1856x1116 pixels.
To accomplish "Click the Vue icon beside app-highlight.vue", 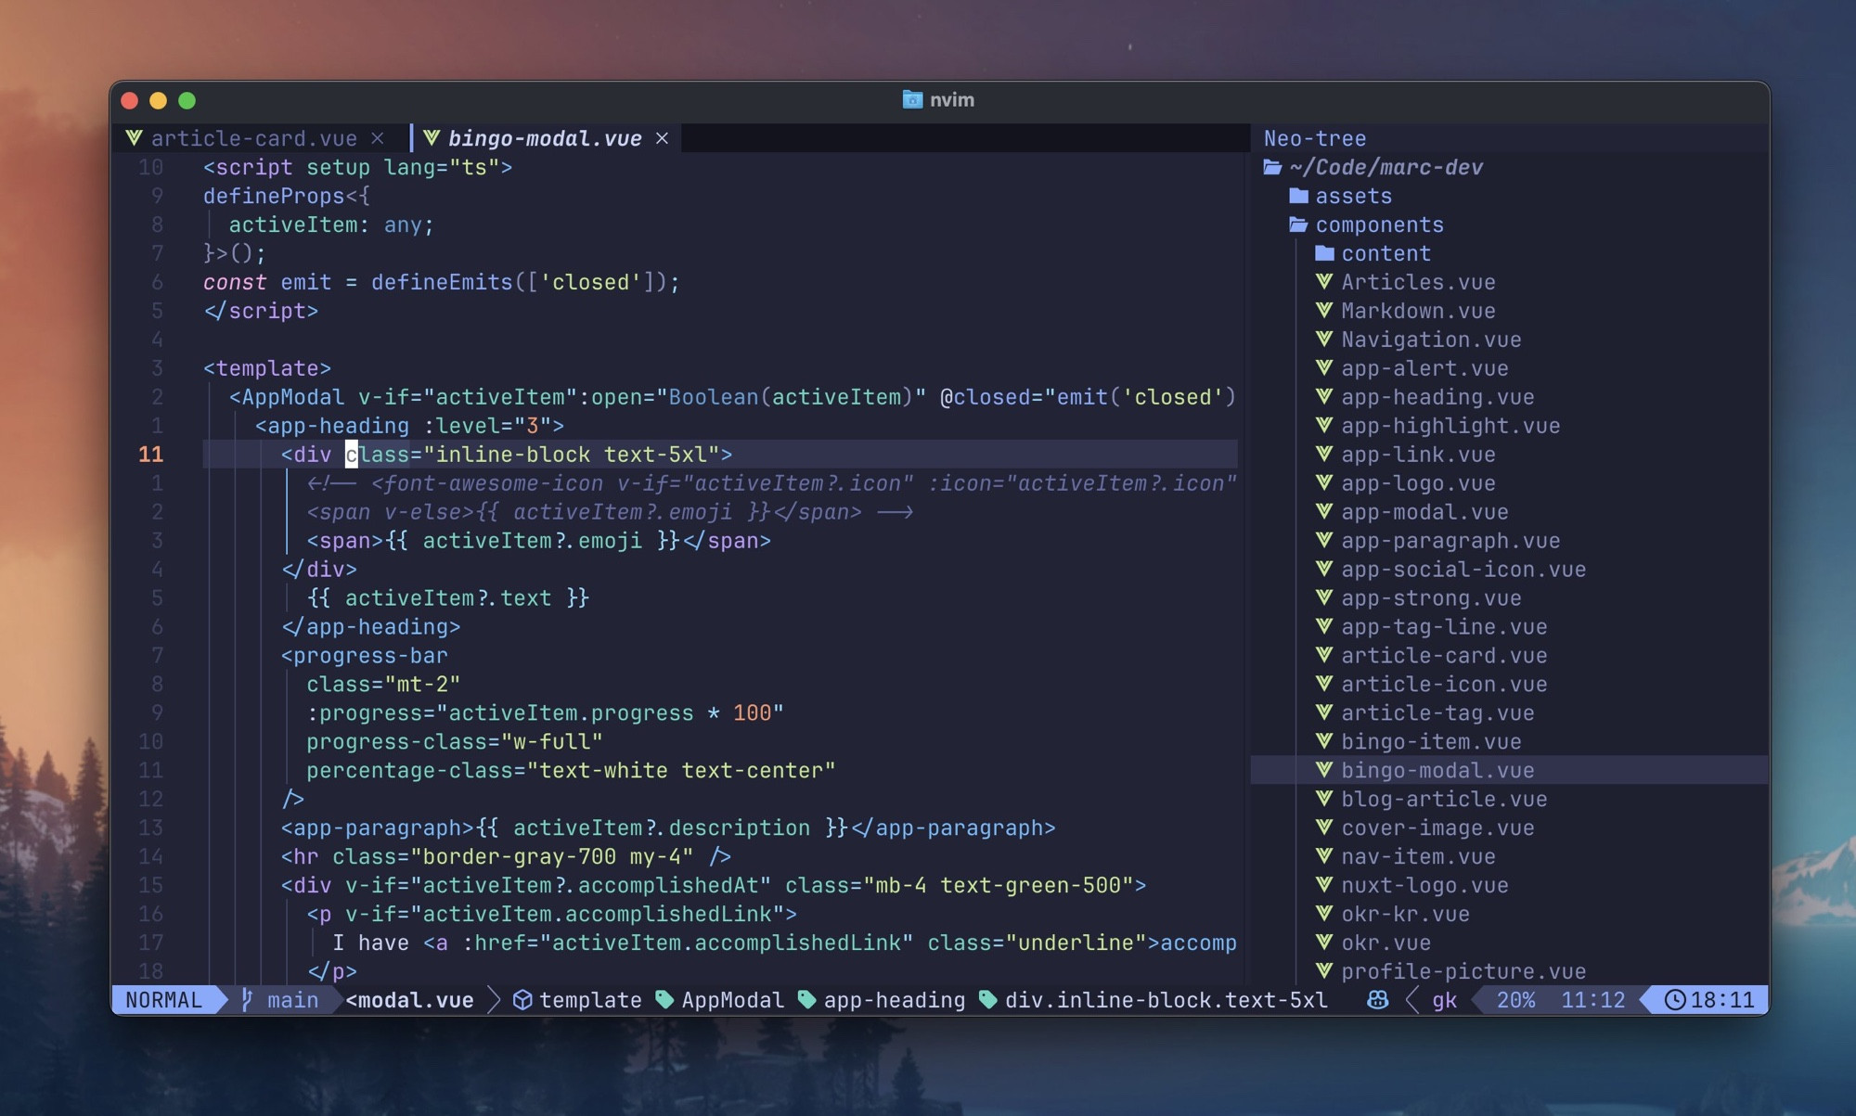I will [x=1324, y=426].
